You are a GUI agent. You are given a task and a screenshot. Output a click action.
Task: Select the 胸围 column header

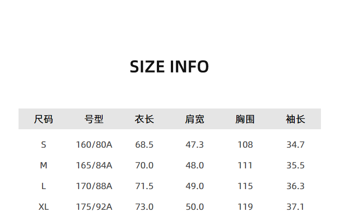(x=245, y=119)
